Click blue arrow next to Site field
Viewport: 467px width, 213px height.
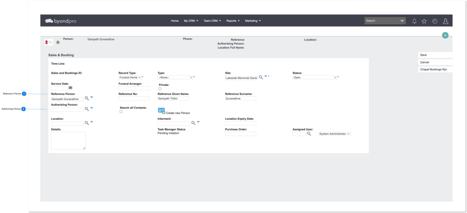pyautogui.click(x=266, y=76)
